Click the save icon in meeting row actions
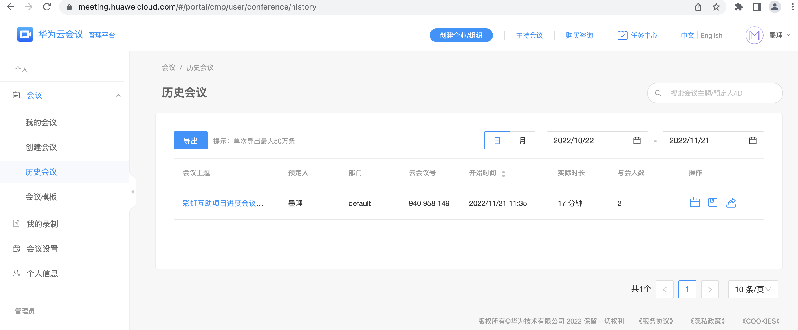Viewport: 798px width, 330px height. 713,203
